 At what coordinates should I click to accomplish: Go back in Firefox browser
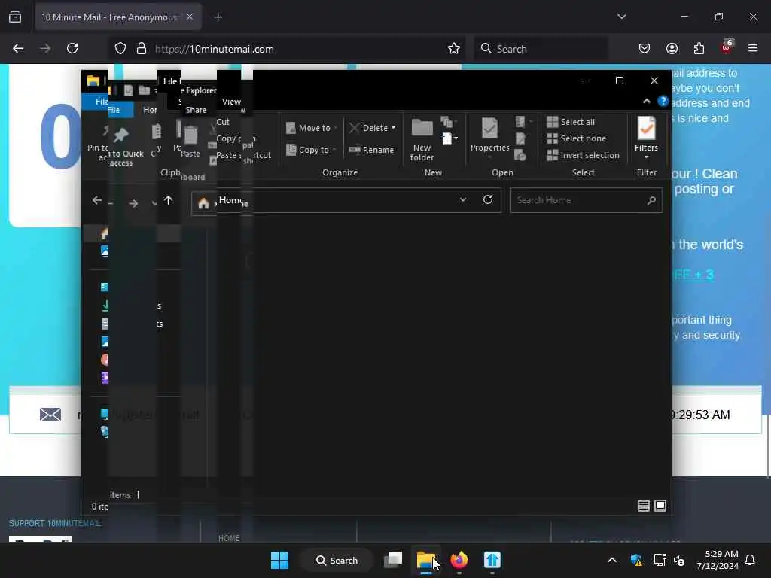(18, 49)
